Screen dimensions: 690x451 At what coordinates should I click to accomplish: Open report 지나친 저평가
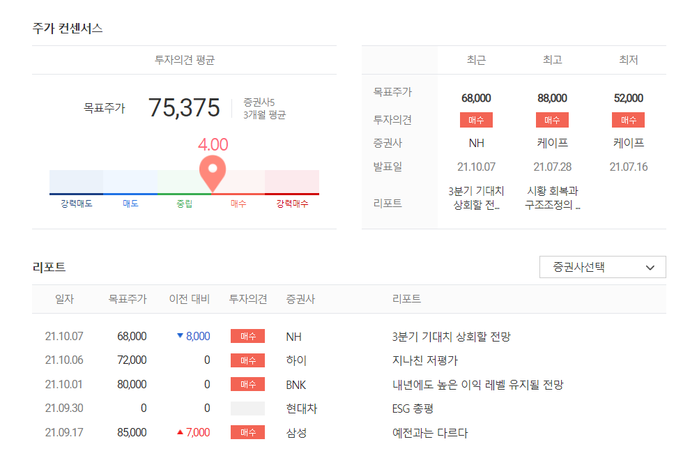pyautogui.click(x=424, y=360)
